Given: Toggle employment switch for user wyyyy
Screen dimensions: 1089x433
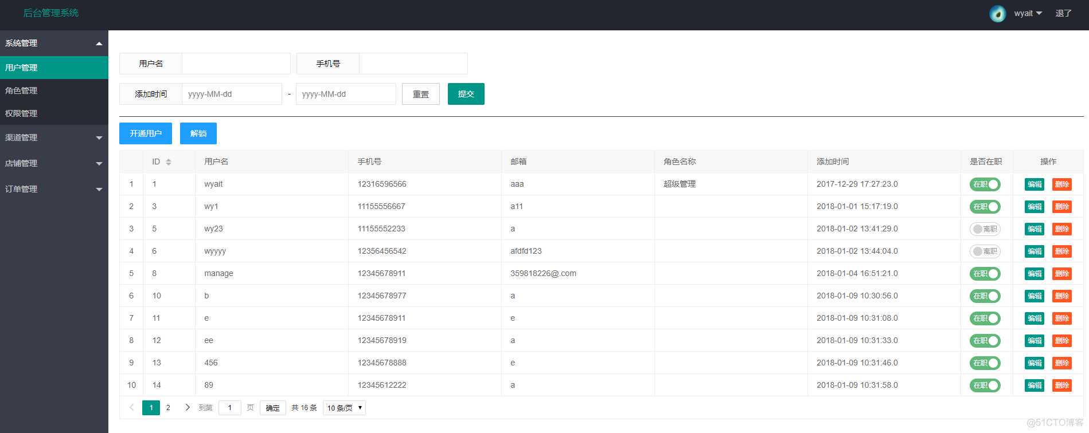Looking at the screenshot, I should click(985, 251).
